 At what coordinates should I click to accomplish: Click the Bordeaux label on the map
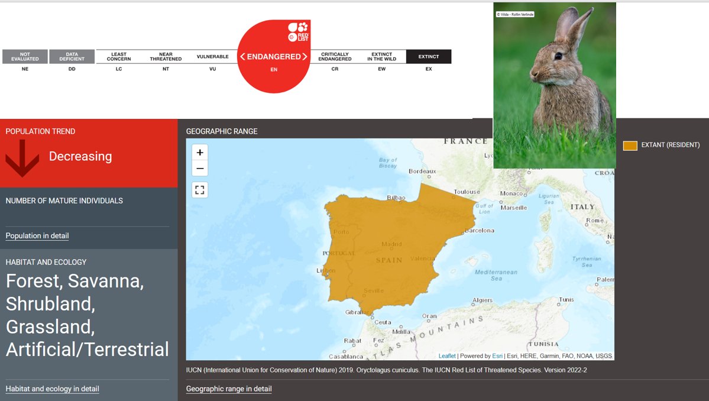(422, 172)
